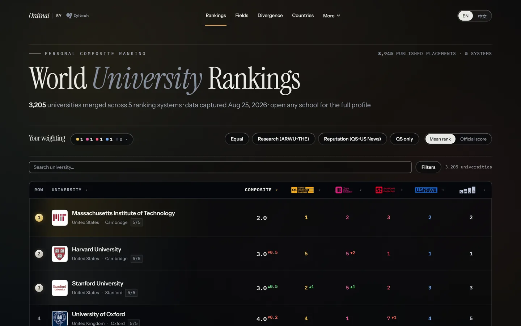
Task: Sort by the QS World University Rankings logo column
Action: coord(302,190)
